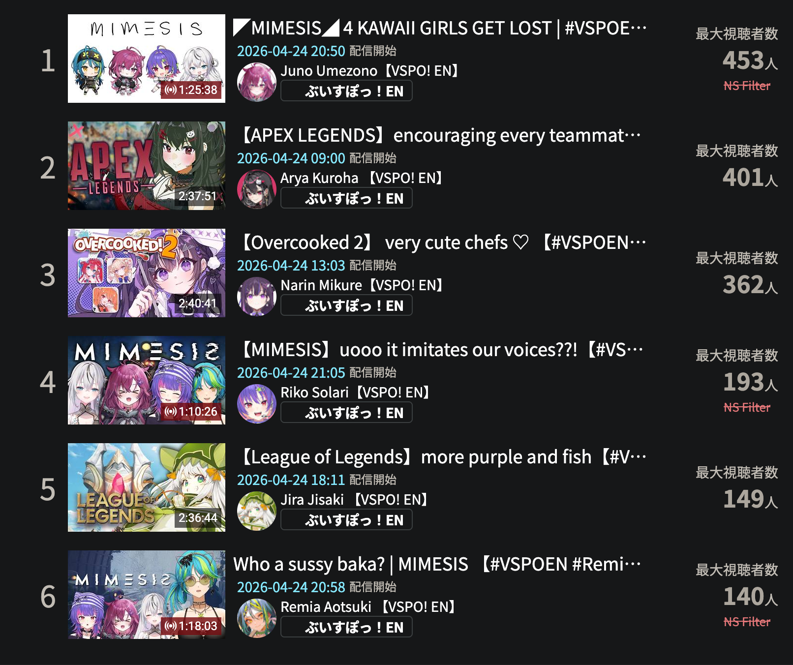Click Juno Umezono's channel avatar icon
793x665 pixels.
coord(257,82)
